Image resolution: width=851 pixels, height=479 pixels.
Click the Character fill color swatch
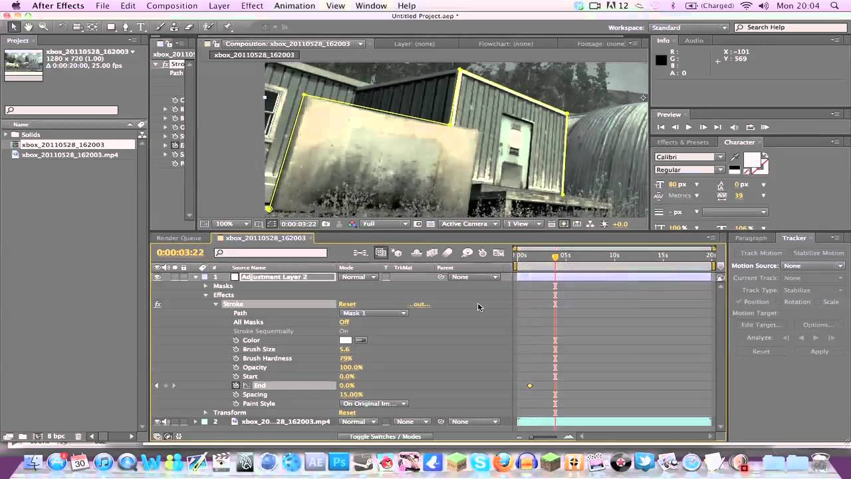(x=751, y=159)
